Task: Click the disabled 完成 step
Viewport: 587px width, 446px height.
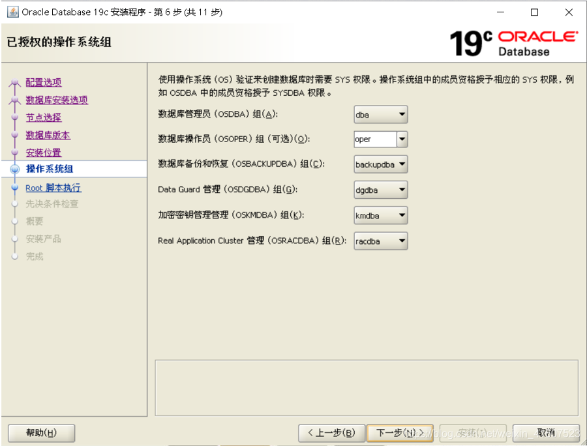Action: (x=35, y=257)
